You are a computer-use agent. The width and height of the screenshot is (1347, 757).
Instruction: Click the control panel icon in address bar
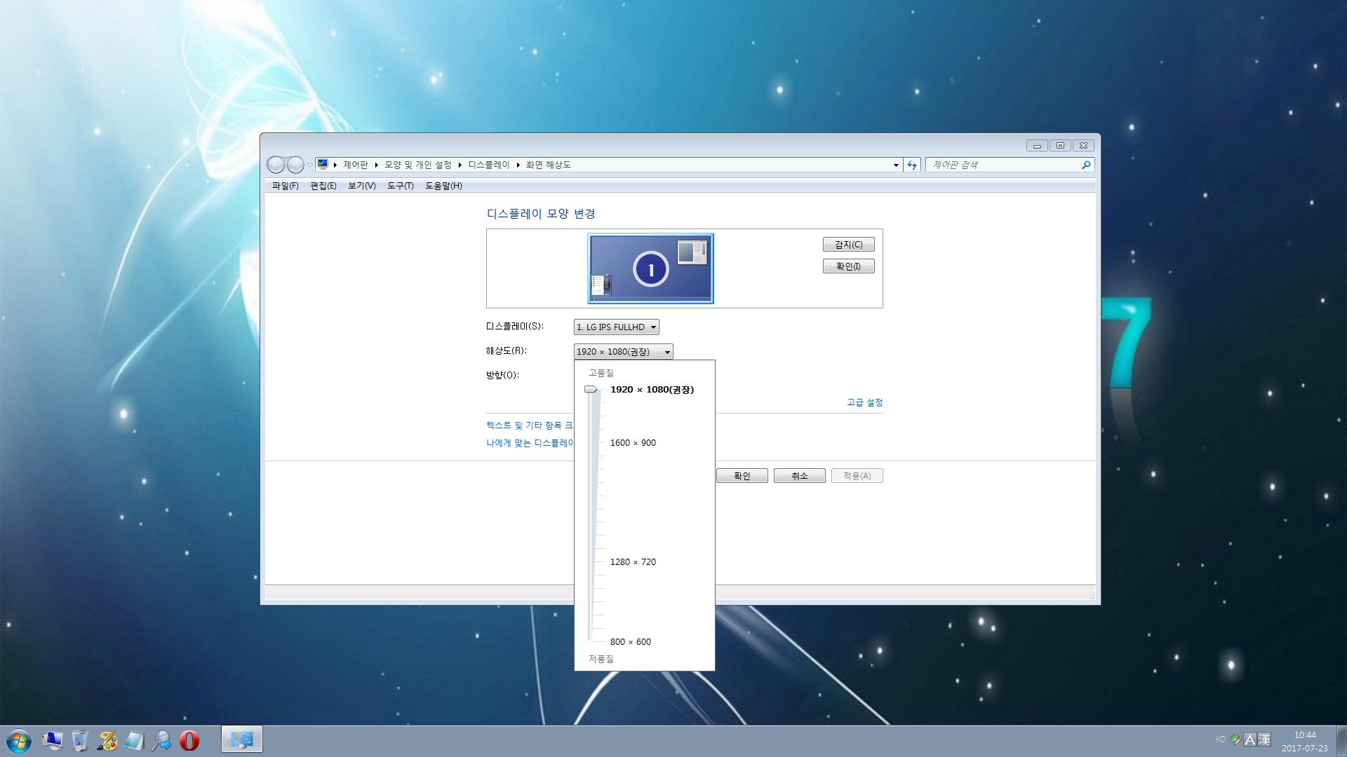(323, 164)
